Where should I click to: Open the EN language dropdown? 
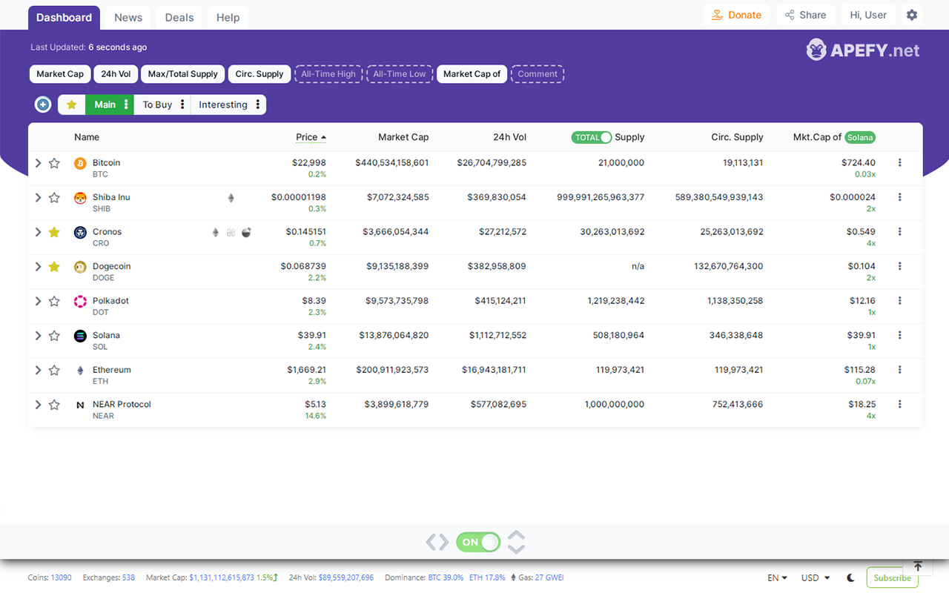pos(777,578)
